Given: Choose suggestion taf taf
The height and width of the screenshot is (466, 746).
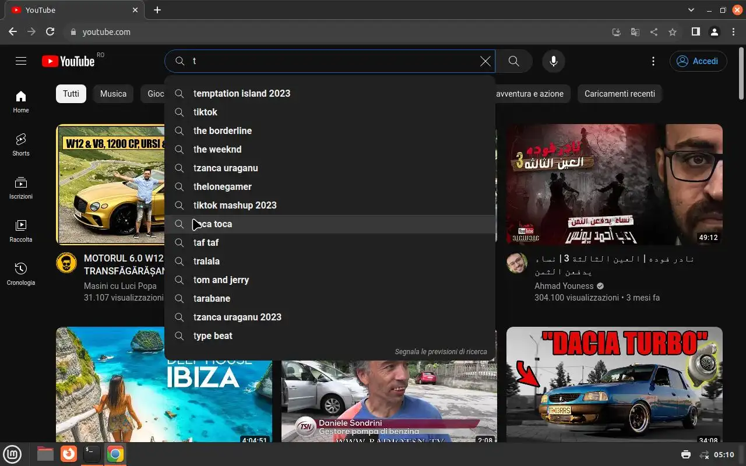Looking at the screenshot, I should click(330, 242).
